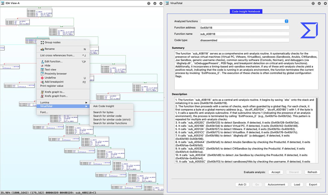Load a saved notebook
The height and width of the screenshot is (195, 328).
coord(297,185)
